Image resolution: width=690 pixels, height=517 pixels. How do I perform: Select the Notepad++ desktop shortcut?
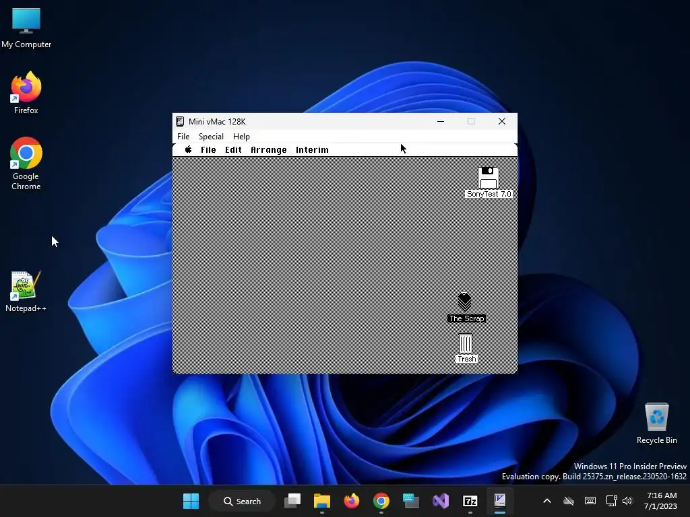point(26,291)
